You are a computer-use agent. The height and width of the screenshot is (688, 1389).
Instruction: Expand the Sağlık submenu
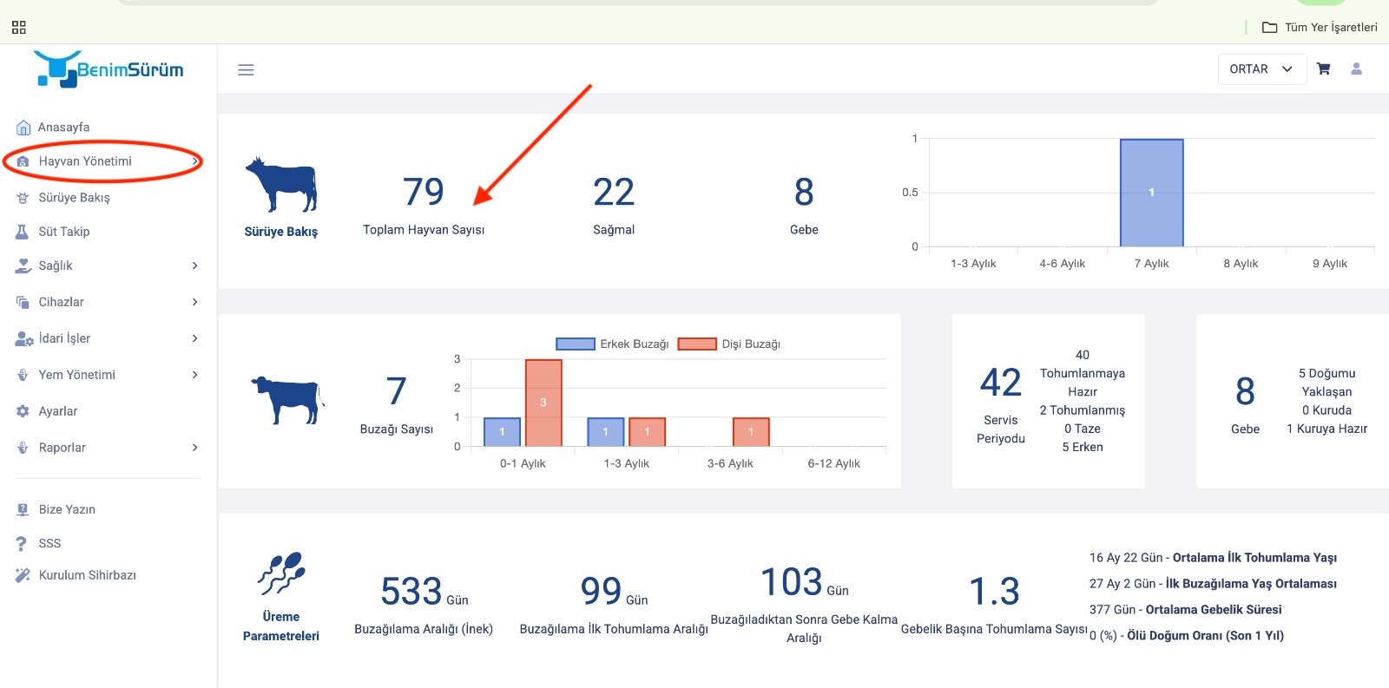pos(108,265)
